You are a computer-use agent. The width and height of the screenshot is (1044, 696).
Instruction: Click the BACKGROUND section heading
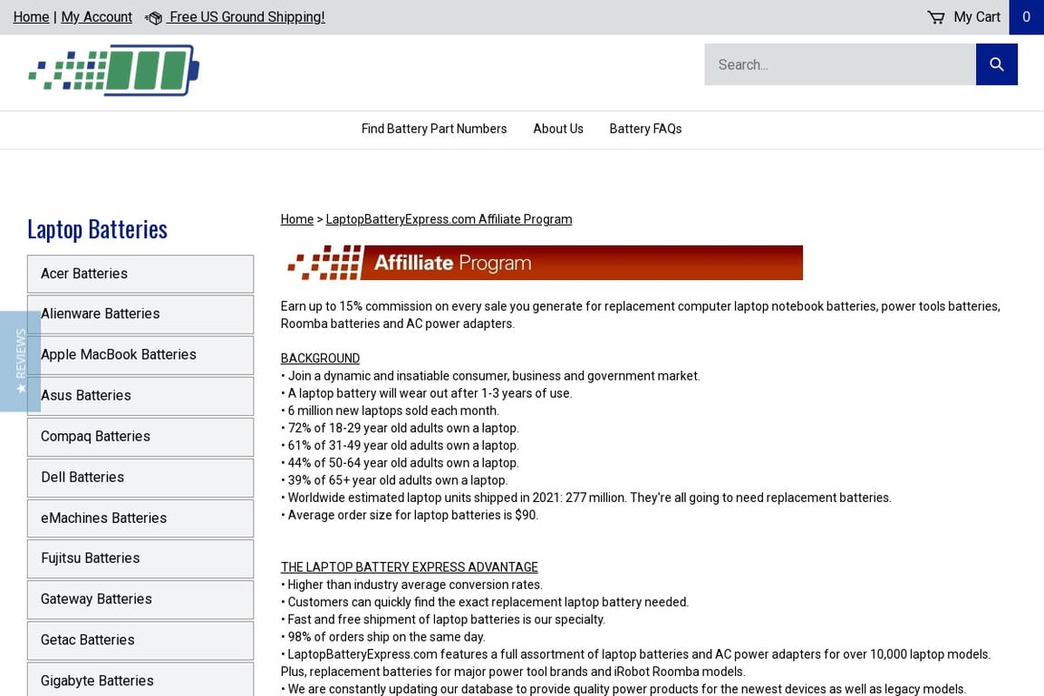point(320,358)
